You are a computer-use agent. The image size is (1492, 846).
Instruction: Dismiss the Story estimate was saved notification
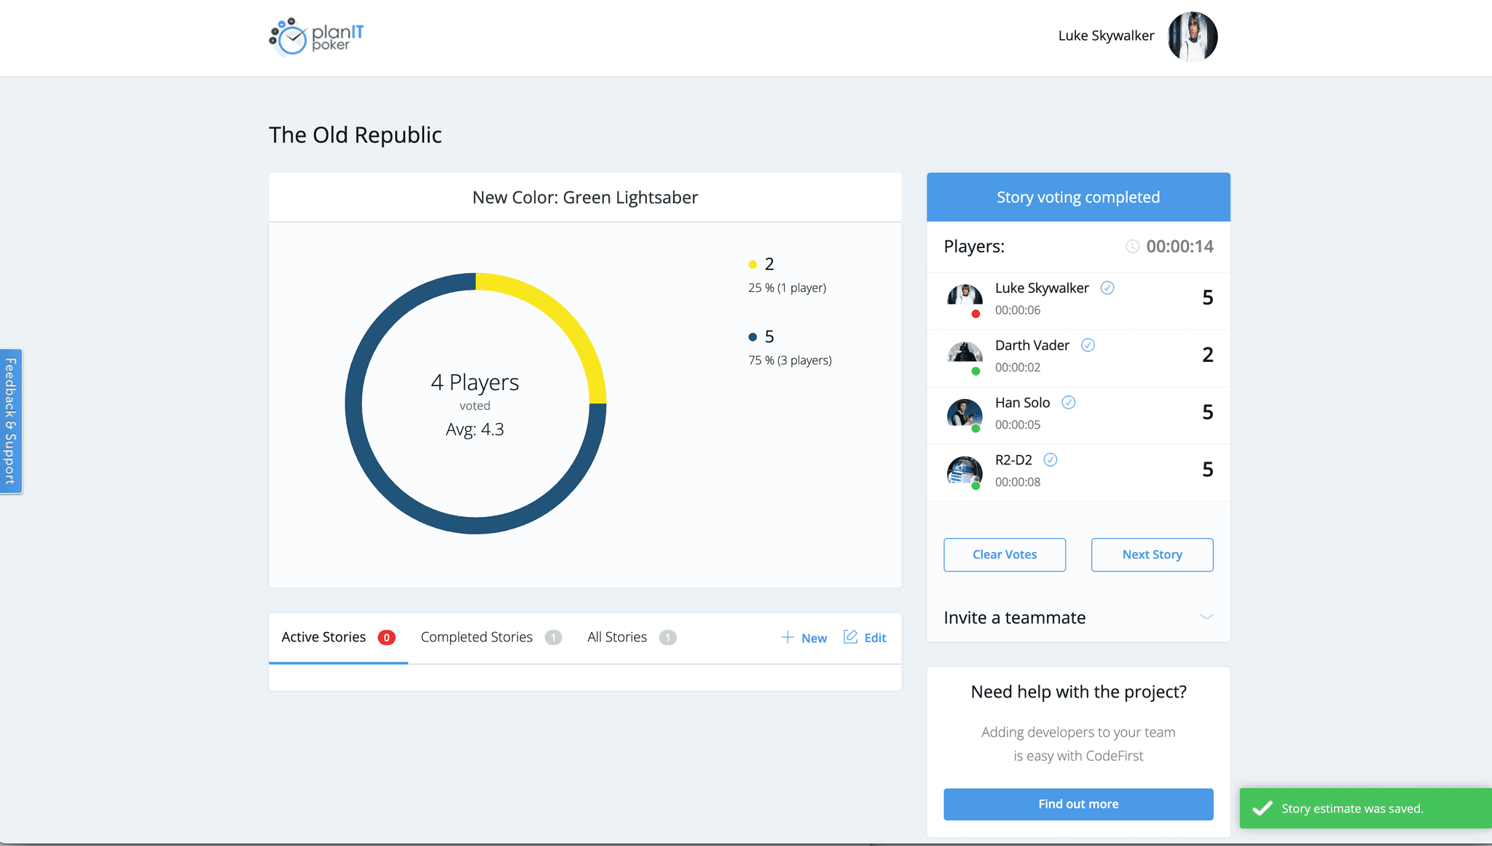tap(1365, 808)
